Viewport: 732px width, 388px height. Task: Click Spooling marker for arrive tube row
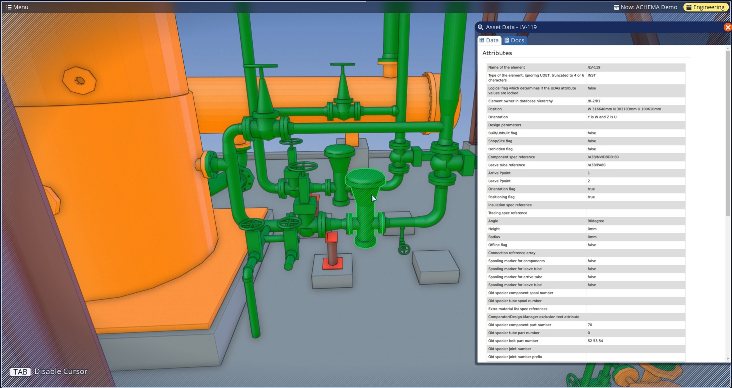(x=586, y=277)
